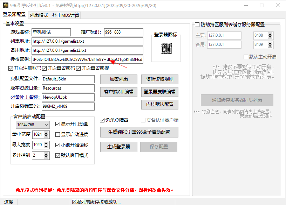Click the 加密列表 button

point(119,79)
